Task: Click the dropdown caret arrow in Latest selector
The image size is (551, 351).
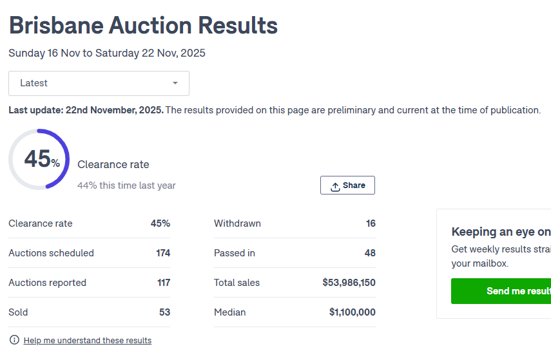Action: pyautogui.click(x=175, y=83)
